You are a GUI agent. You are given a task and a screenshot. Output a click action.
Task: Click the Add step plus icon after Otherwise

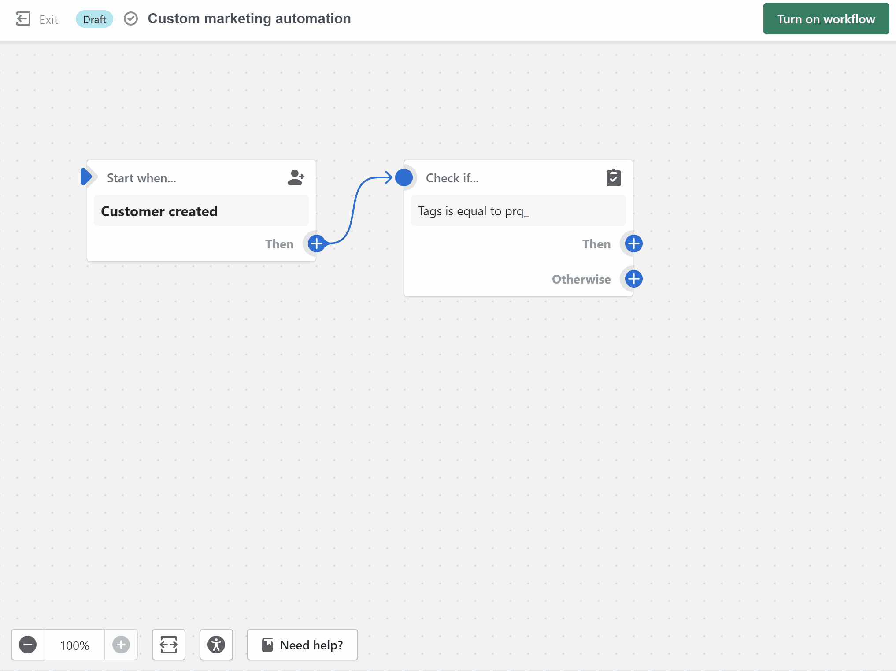[633, 278]
